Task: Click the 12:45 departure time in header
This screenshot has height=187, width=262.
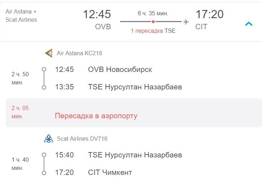Action: [x=97, y=15]
